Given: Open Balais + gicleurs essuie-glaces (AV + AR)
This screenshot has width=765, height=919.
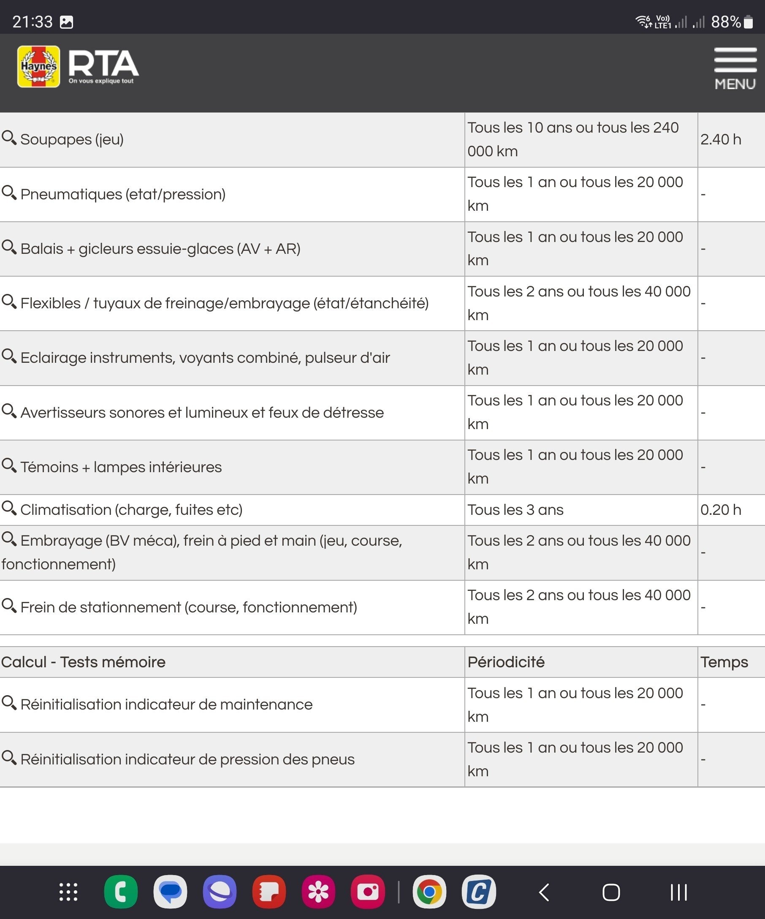Looking at the screenshot, I should [x=160, y=249].
